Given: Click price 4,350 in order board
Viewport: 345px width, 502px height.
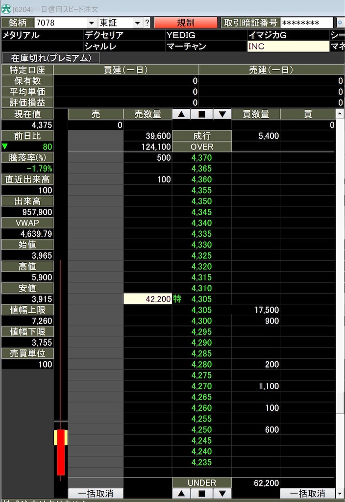Looking at the screenshot, I should (x=201, y=201).
